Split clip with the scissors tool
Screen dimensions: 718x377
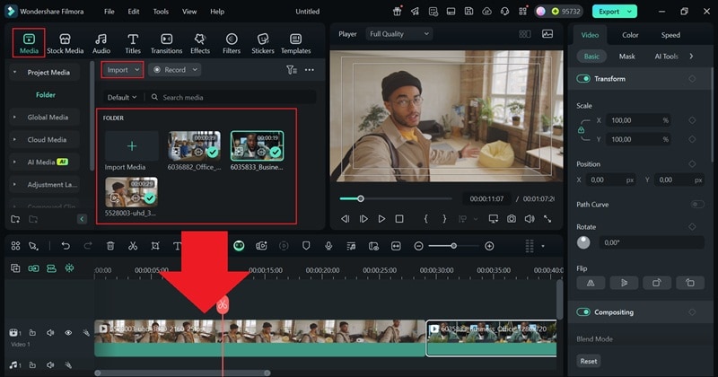(x=133, y=246)
